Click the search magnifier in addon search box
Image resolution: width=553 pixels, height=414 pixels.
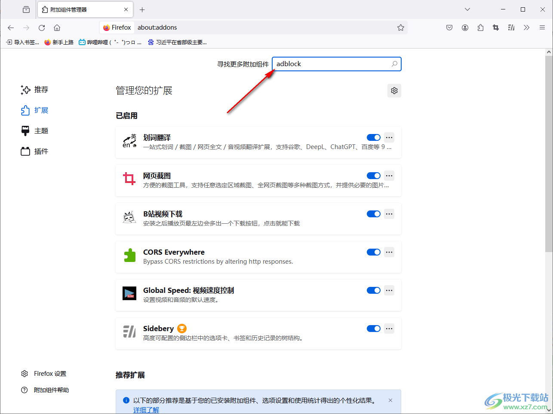point(394,64)
